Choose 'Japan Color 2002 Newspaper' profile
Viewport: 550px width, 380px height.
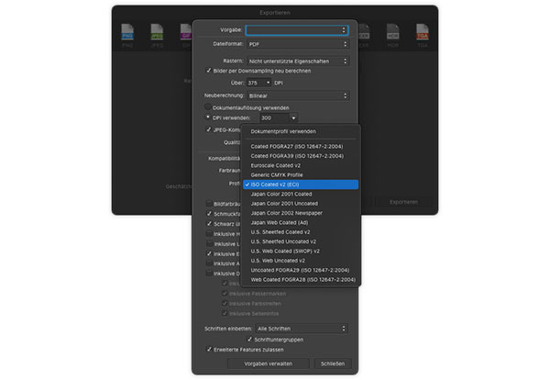point(301,213)
